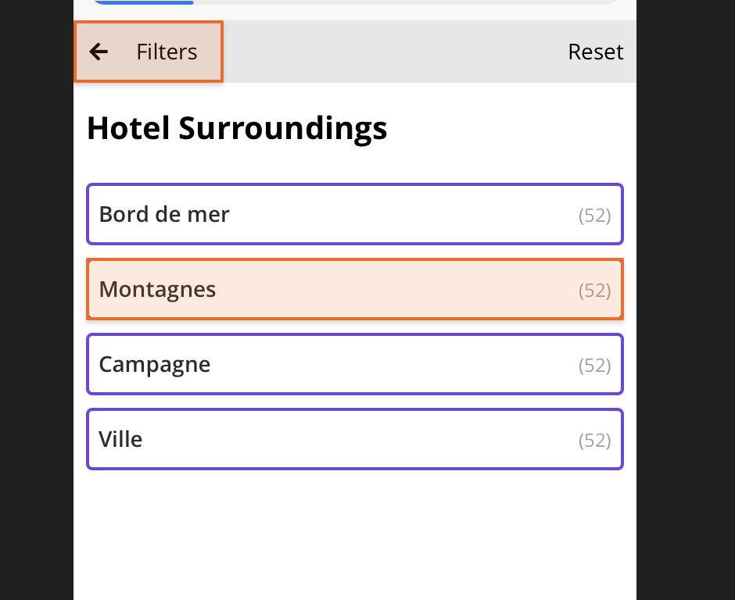Tap the back arrow to leave Filters
This screenshot has height=600, width=735.
(x=99, y=52)
